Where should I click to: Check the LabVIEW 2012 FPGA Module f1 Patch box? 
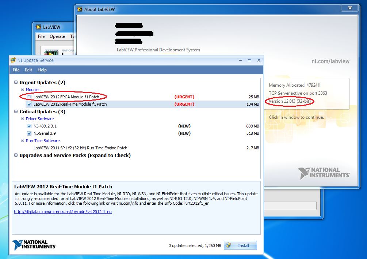point(29,97)
